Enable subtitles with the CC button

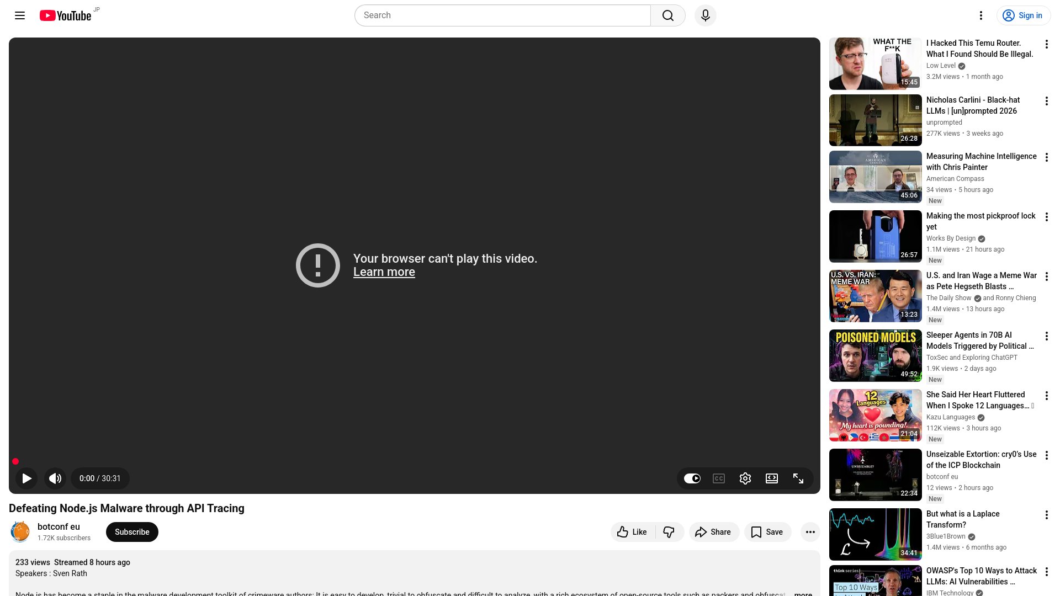[718, 478]
